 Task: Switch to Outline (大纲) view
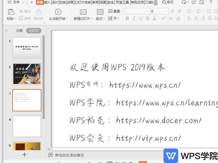(x=19, y=31)
